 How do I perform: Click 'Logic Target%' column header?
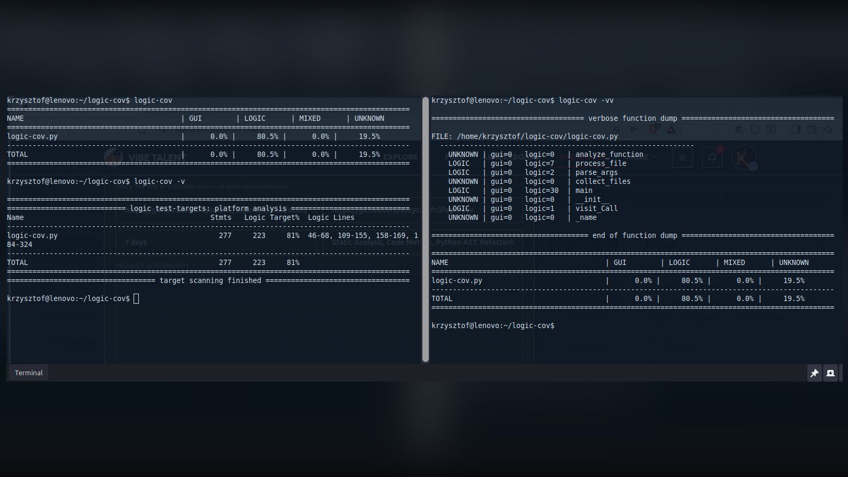pos(272,217)
